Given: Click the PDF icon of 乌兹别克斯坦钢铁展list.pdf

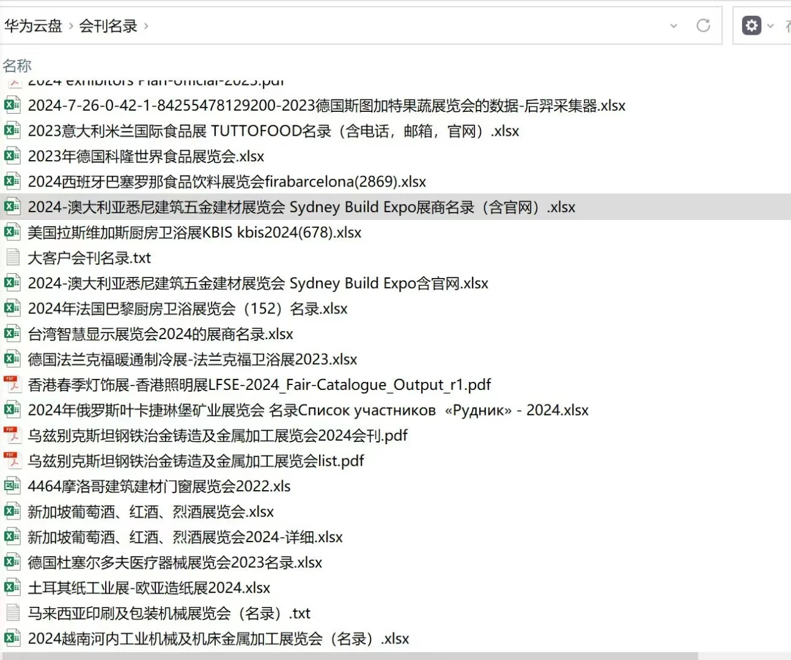Looking at the screenshot, I should pyautogui.click(x=12, y=460).
